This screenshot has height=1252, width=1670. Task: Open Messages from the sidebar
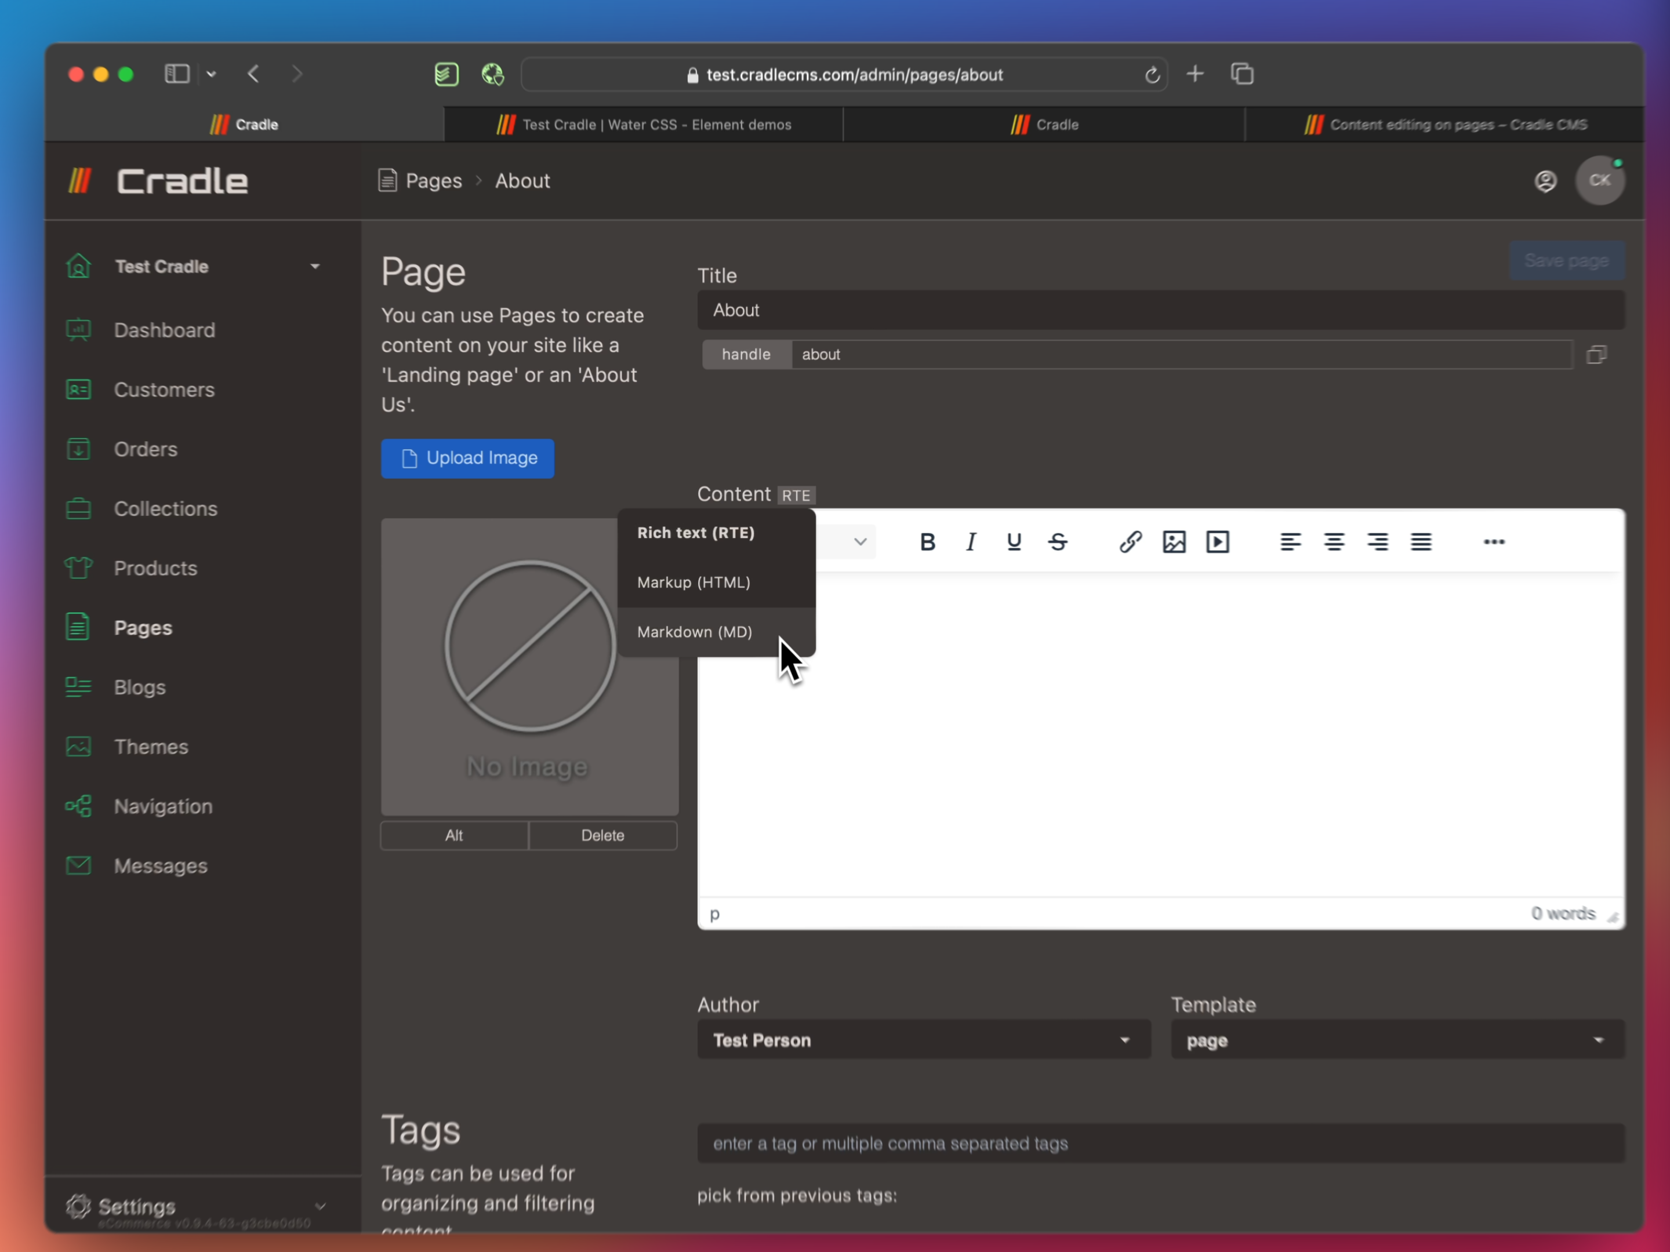click(160, 867)
